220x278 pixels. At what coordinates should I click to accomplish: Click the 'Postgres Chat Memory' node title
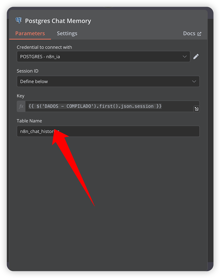point(58,21)
